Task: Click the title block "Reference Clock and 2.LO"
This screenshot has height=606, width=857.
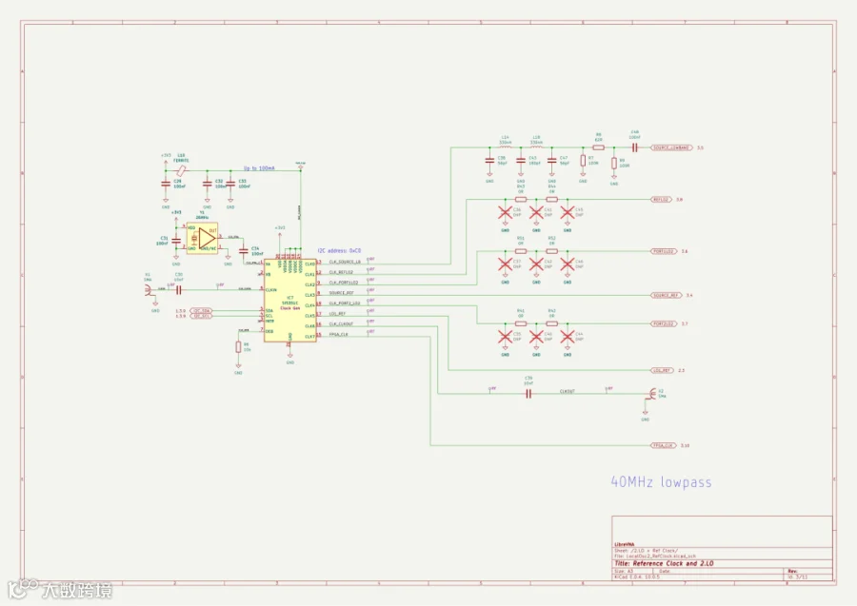Action: pos(664,563)
